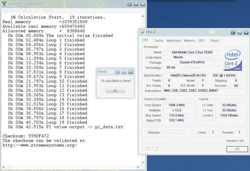Maximize the CPU-Z window
Screen dimensions: 250x171
tap(240, 32)
